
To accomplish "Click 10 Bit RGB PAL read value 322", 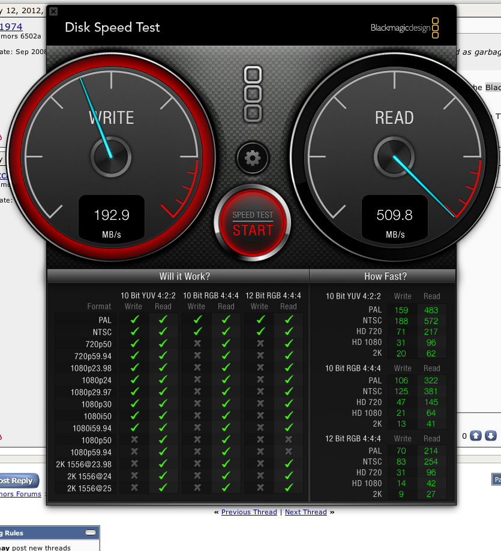I will [x=431, y=380].
